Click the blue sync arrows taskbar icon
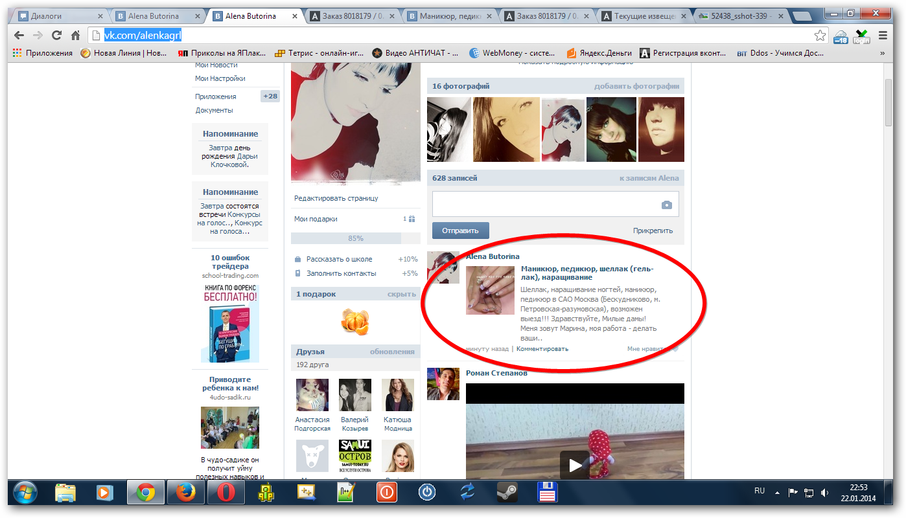 click(x=467, y=493)
